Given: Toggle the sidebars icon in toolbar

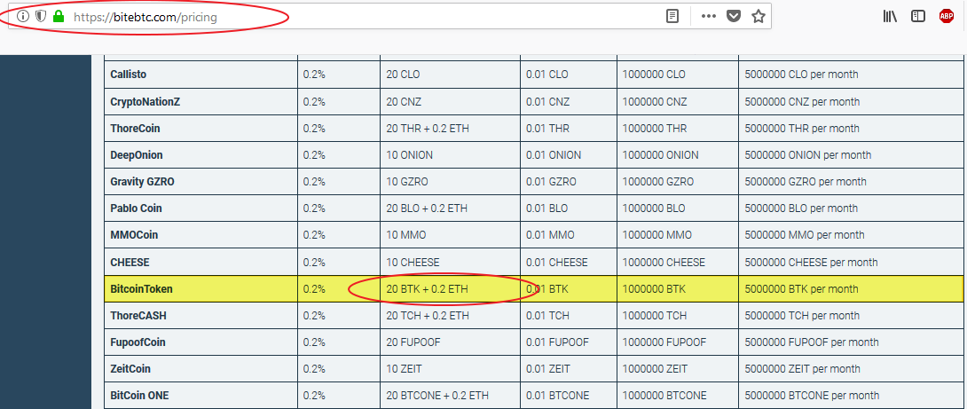Looking at the screenshot, I should pyautogui.click(x=918, y=17).
